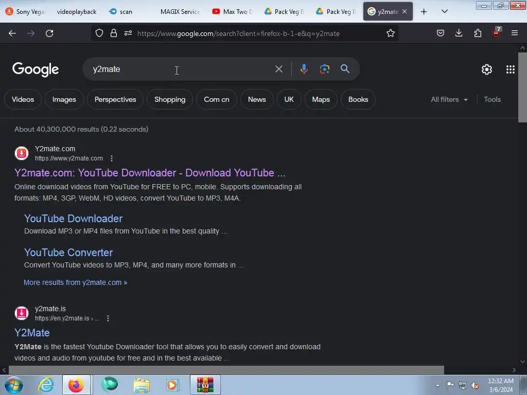This screenshot has height=395, width=527.
Task: Open Firefox hamburger application menu
Action: point(515,33)
